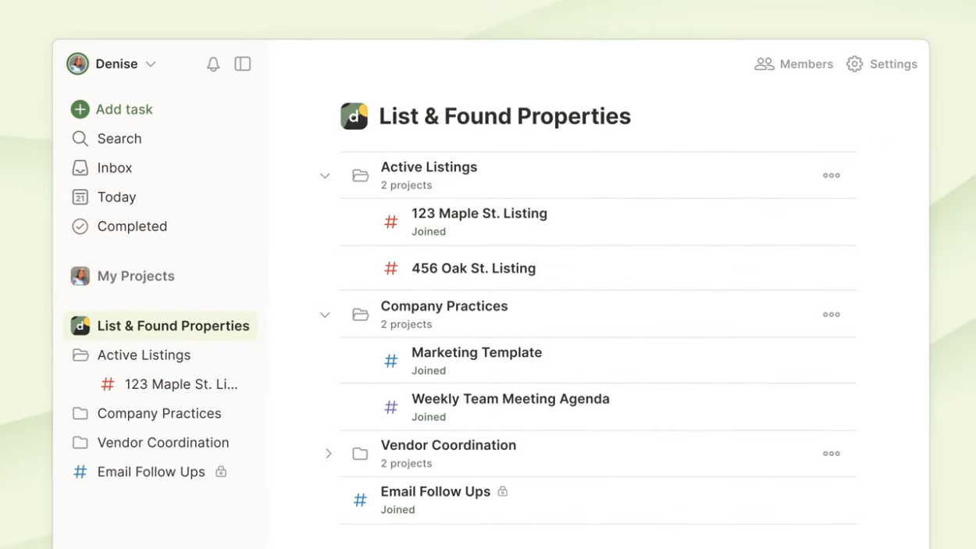Viewport: 976px width, 549px height.
Task: Click red hash icon of 456 Oak St. Listing
Action: click(x=391, y=269)
